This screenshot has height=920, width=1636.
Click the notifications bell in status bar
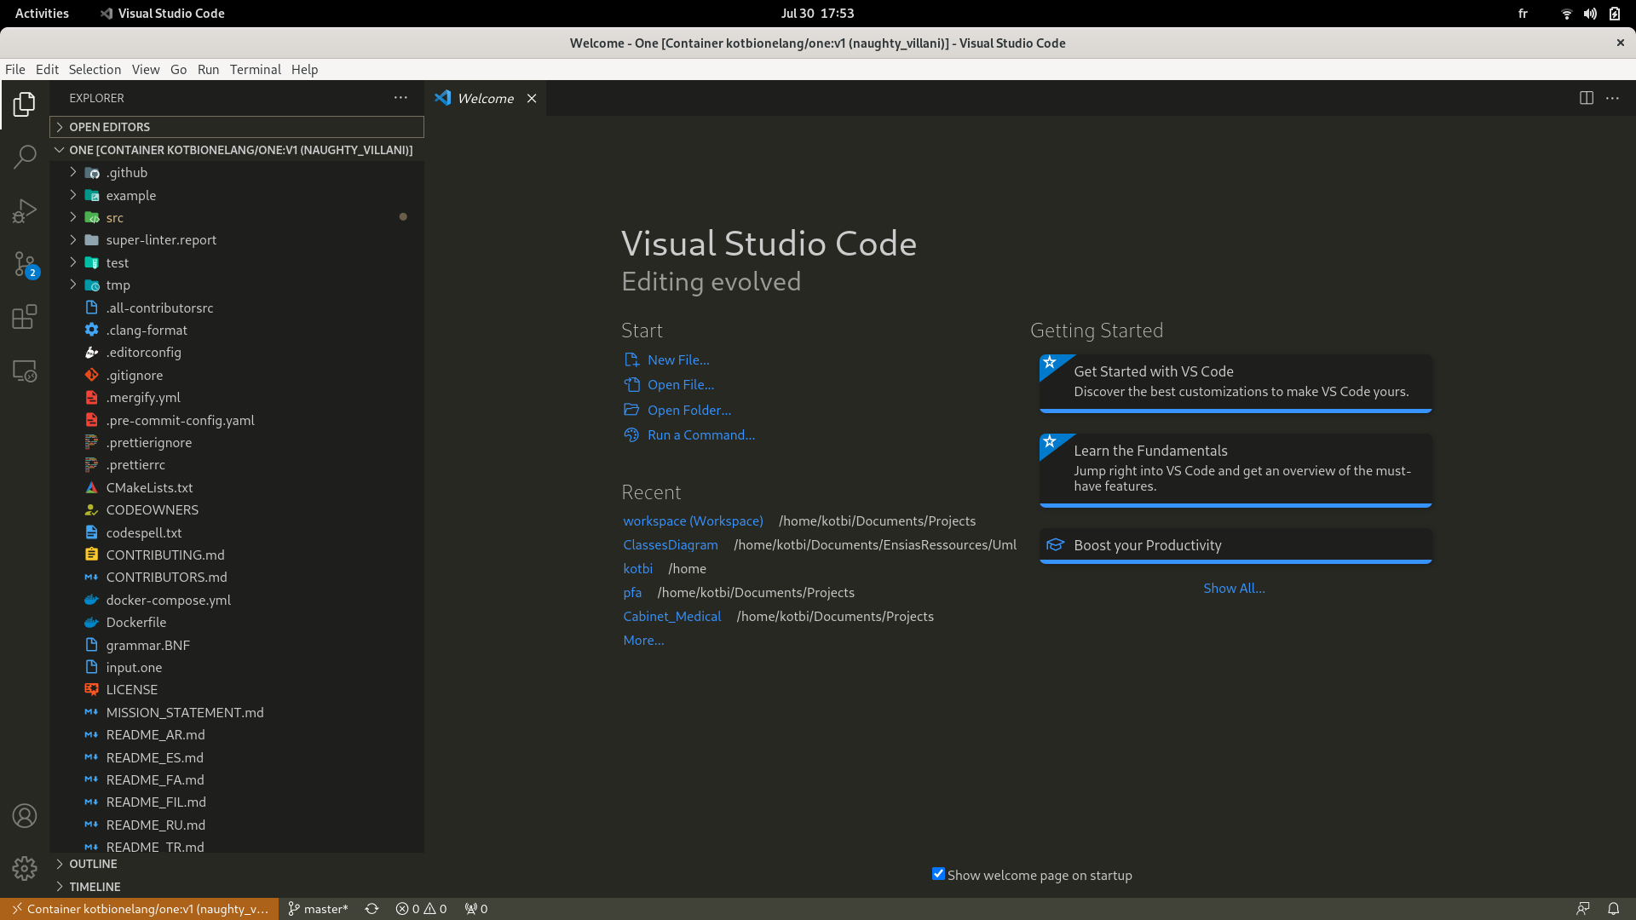(x=1613, y=909)
